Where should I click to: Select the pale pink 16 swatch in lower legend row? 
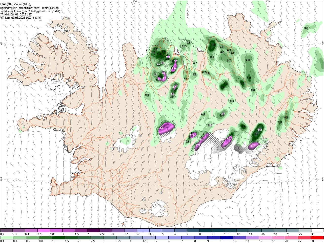[265, 237]
